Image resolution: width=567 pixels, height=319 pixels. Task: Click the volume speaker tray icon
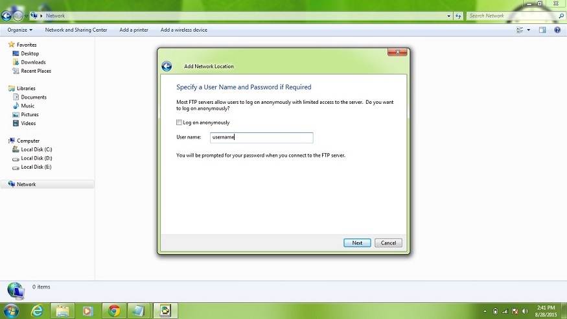[526, 311]
